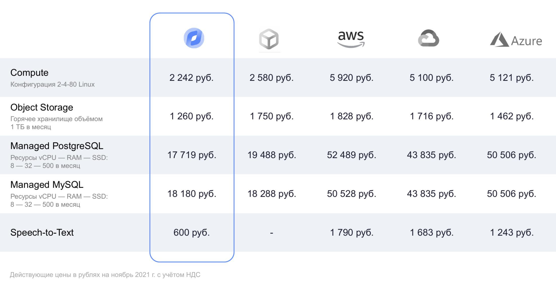The width and height of the screenshot is (556, 287).
Task: Select the Speech-to-Text row label
Action: point(42,232)
